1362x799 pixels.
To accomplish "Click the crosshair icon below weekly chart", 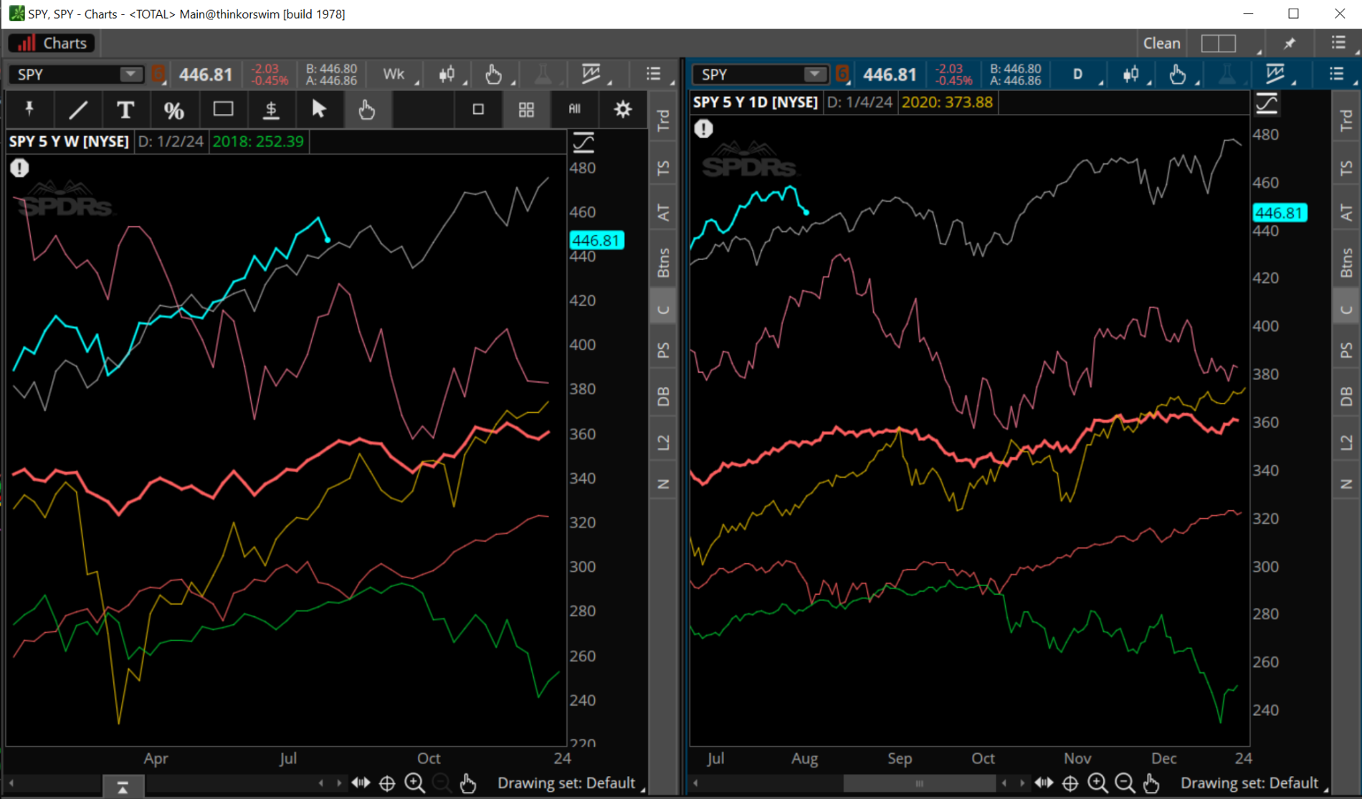I will (x=387, y=783).
